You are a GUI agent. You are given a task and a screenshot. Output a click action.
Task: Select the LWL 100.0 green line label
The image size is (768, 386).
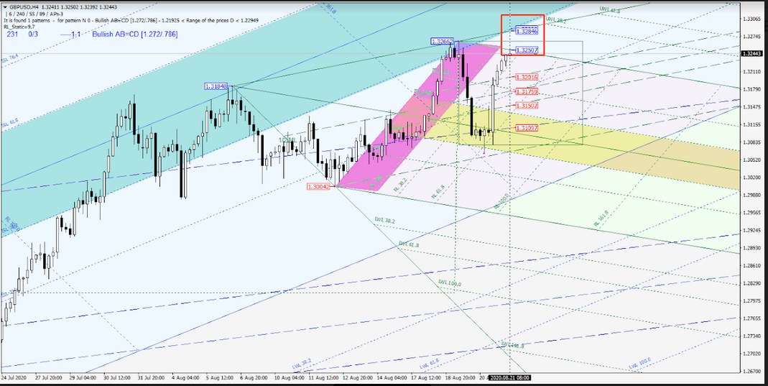pyautogui.click(x=449, y=283)
